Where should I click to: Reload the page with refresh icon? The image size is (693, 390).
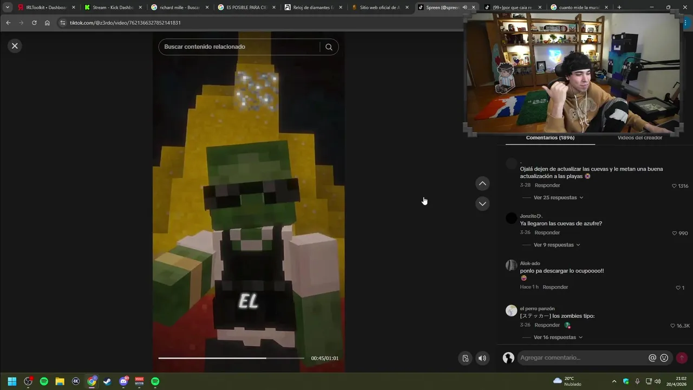click(34, 23)
